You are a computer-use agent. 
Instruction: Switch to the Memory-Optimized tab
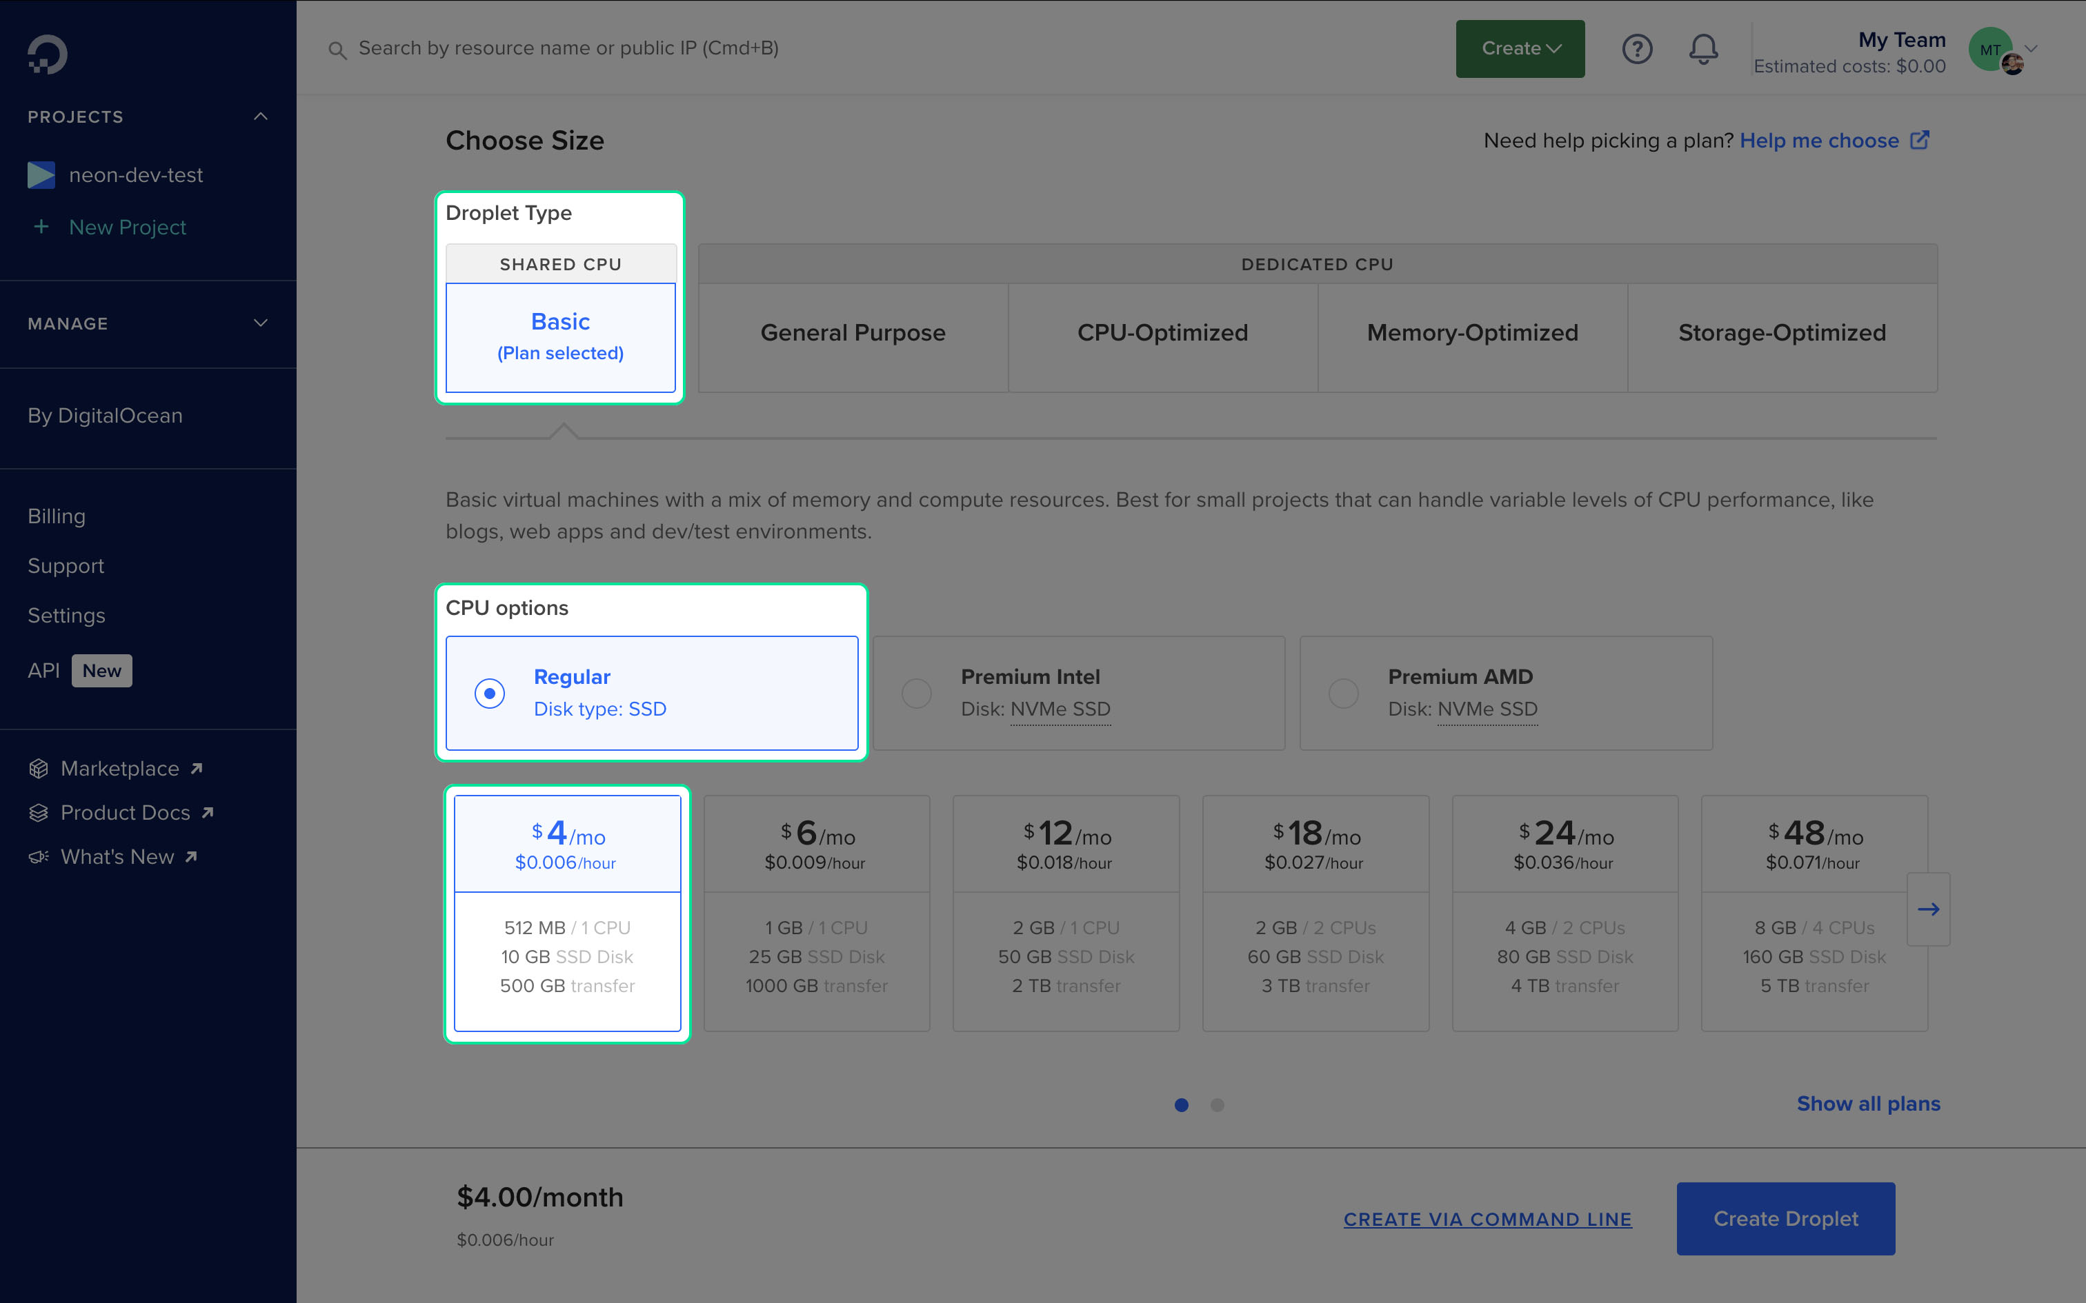(1471, 334)
